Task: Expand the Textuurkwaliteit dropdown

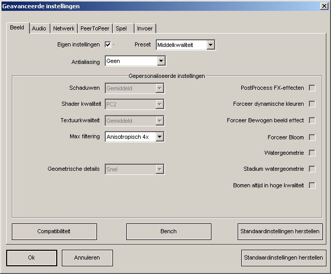Action: click(135, 121)
